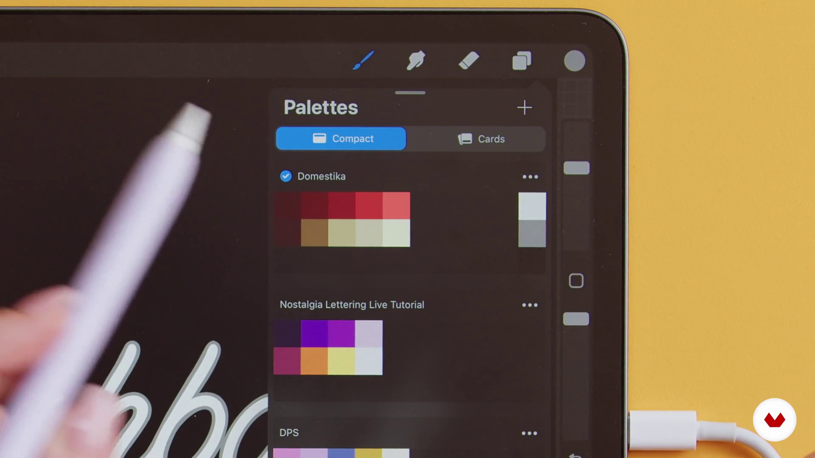Enable the checkmark on Domestika palette
This screenshot has height=458, width=815.
click(x=286, y=176)
